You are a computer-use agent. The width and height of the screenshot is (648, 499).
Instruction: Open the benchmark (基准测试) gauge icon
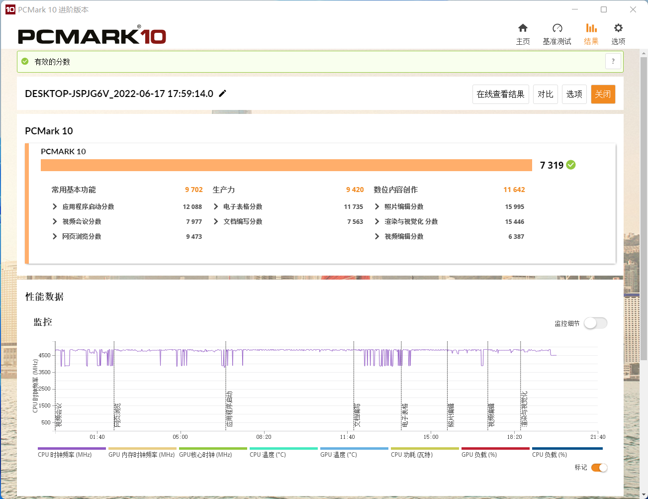pos(557,28)
